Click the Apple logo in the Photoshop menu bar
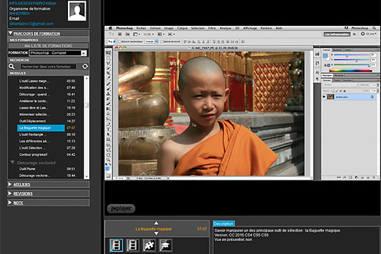The width and height of the screenshot is (381, 254). point(110,28)
